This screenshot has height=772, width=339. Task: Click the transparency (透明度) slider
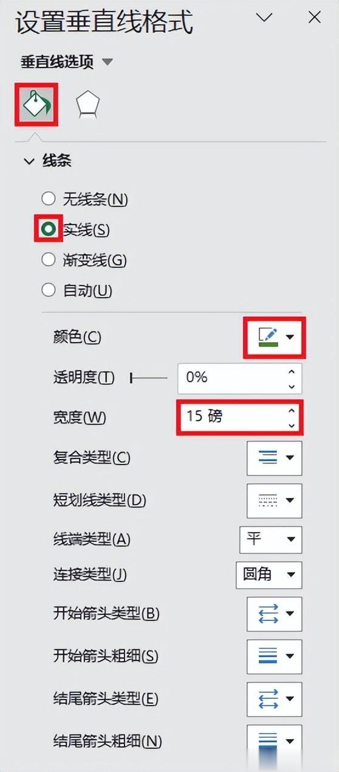[149, 379]
